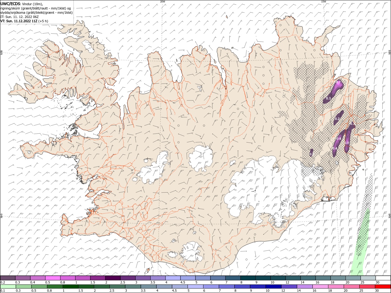Pick the darkest green 1 rain legend swatch

(x=71, y=287)
